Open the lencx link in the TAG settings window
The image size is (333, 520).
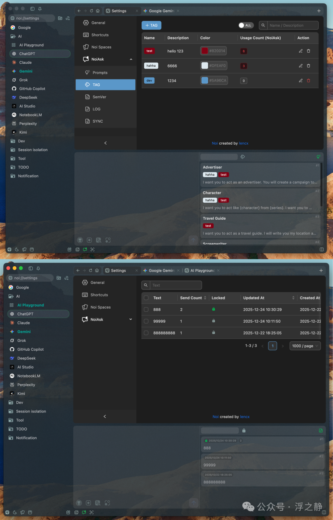[x=244, y=143]
